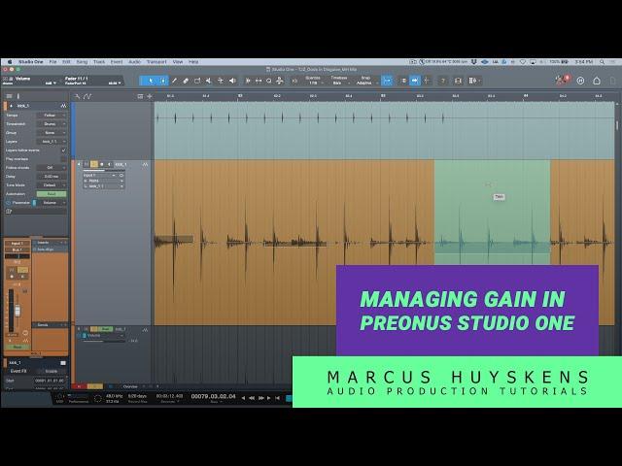Image resolution: width=622 pixels, height=466 pixels.
Task: Toggle mute on the kick_1 track
Action: [x=86, y=164]
